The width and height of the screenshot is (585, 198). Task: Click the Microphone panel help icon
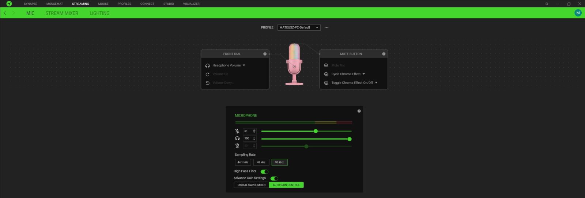click(359, 111)
